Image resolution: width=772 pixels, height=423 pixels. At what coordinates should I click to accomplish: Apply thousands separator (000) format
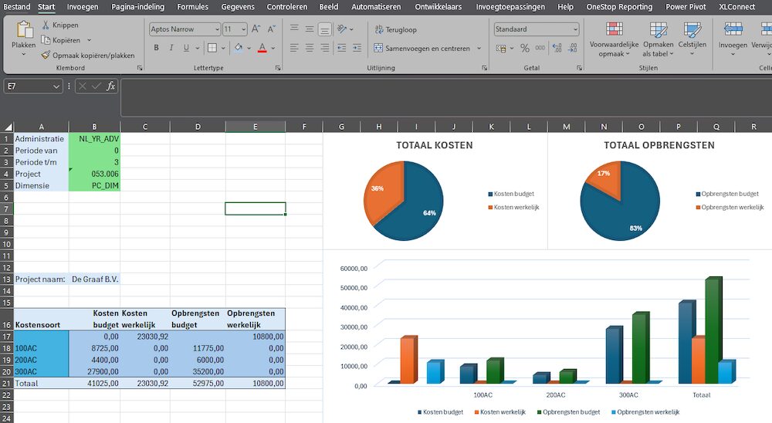pos(540,49)
